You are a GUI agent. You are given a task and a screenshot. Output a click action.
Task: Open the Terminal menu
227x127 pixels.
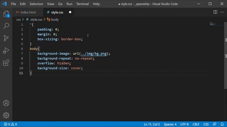(x=83, y=4)
